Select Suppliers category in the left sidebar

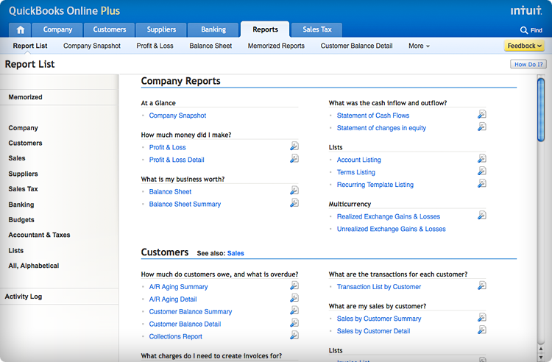pyautogui.click(x=24, y=174)
